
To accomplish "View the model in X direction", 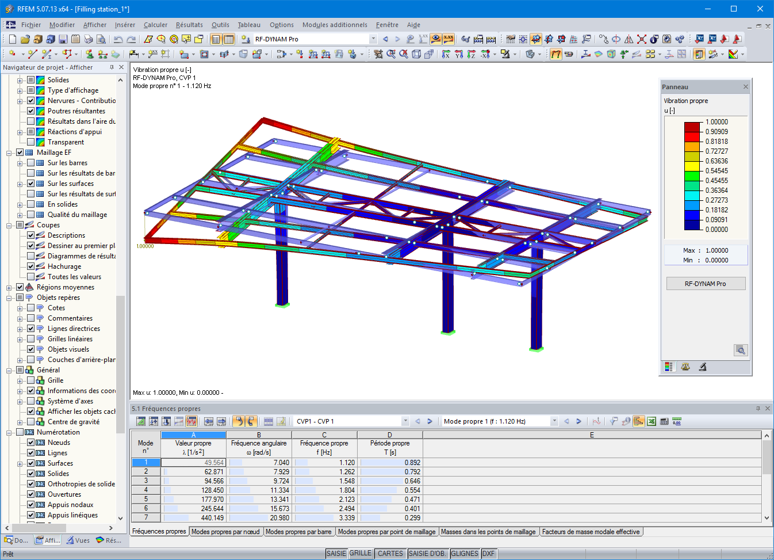I will tap(446, 54).
